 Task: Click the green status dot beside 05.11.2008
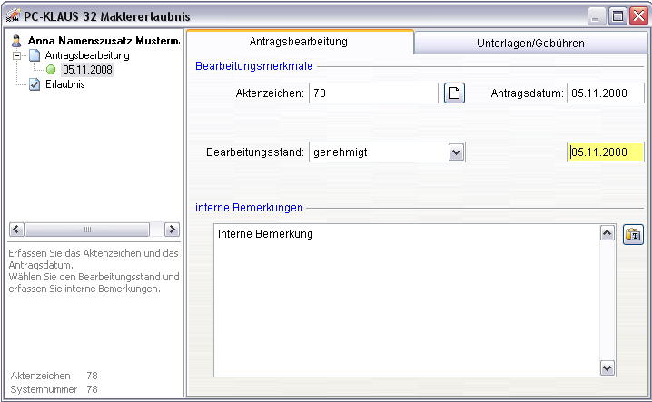pyautogui.click(x=51, y=70)
